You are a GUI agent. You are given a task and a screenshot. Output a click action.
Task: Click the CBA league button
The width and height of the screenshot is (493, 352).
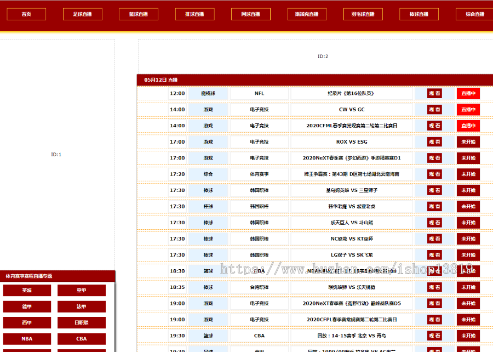(82, 339)
